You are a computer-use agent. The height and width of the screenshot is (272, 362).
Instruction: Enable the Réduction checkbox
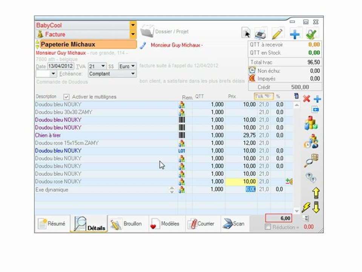pyautogui.click(x=268, y=227)
